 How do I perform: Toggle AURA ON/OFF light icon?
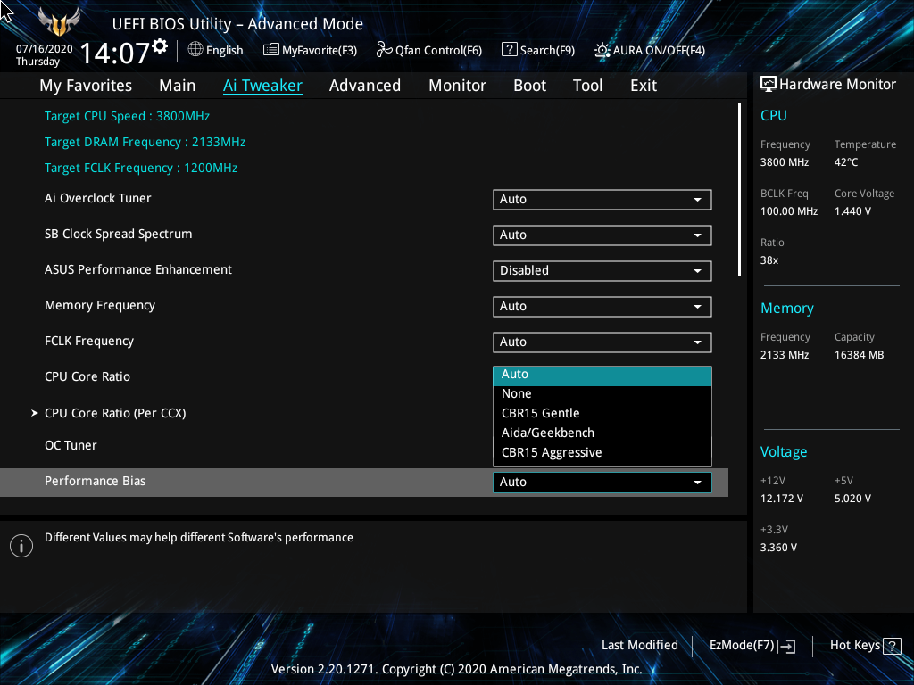pos(602,50)
